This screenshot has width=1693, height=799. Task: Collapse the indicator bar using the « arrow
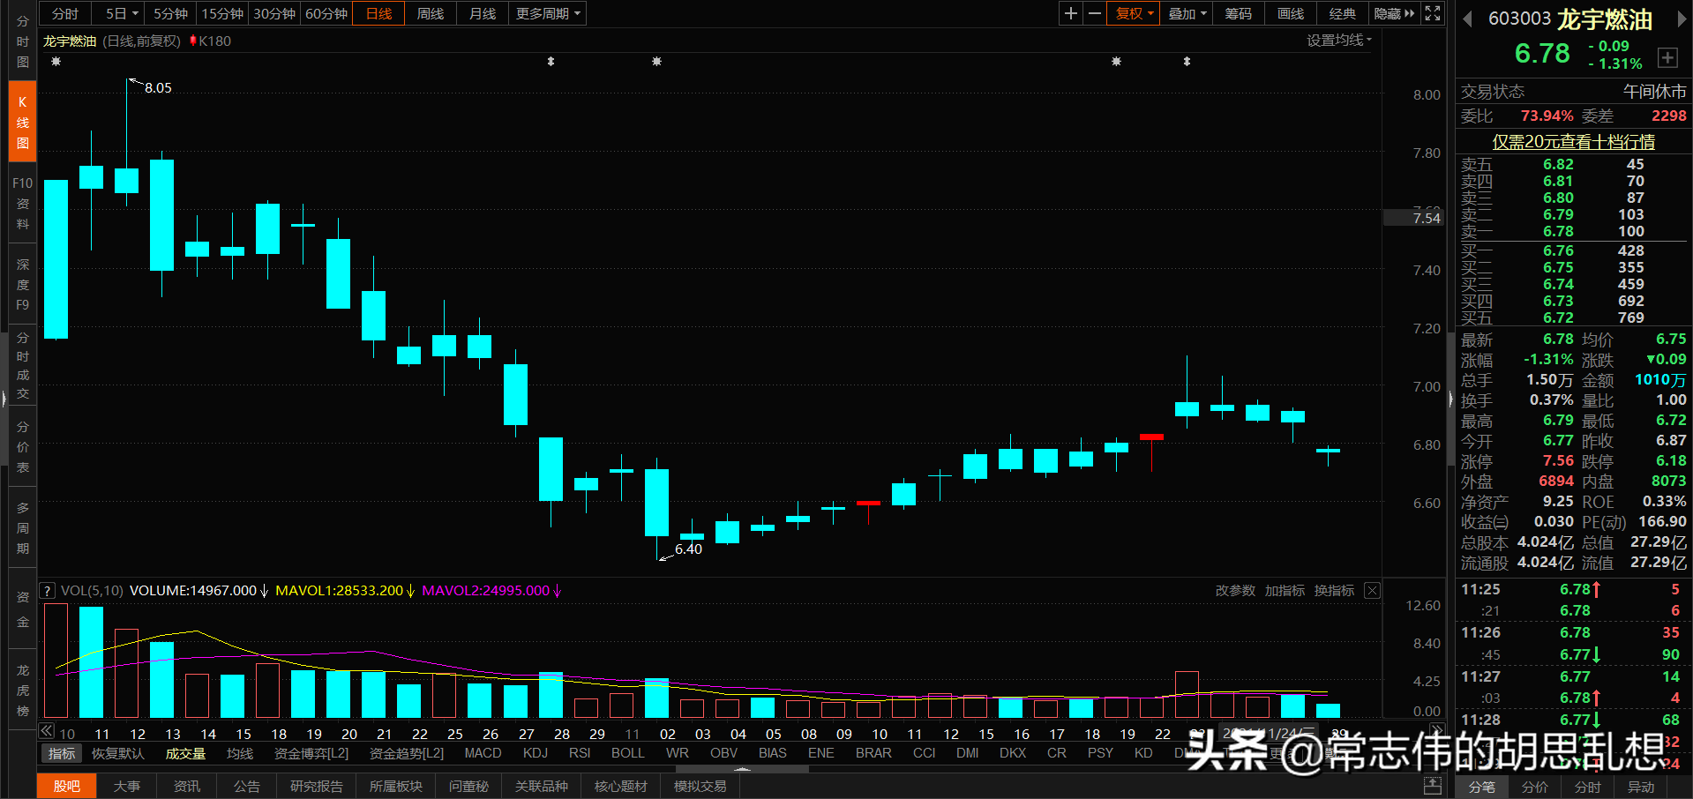point(45,730)
